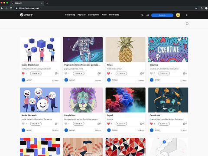Viewport: 208px width, 156px height.
Task: Toggle the like heart on Pinya
Action: coord(109,73)
